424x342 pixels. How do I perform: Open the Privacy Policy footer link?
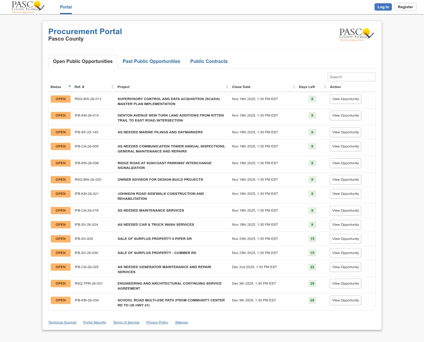157,323
